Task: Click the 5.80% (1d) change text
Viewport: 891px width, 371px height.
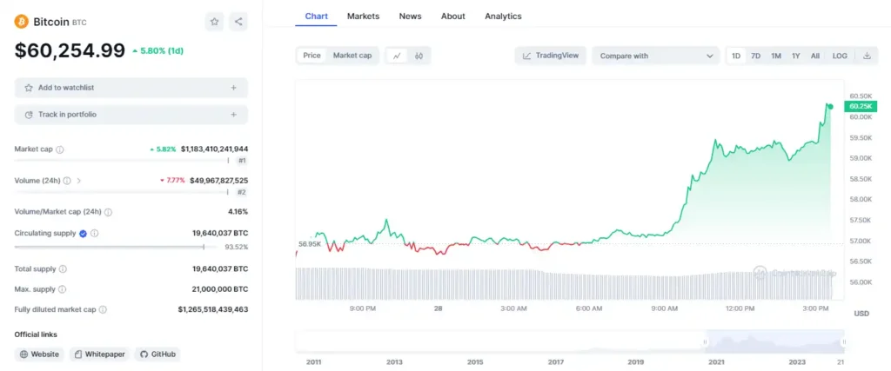Action: click(x=161, y=50)
